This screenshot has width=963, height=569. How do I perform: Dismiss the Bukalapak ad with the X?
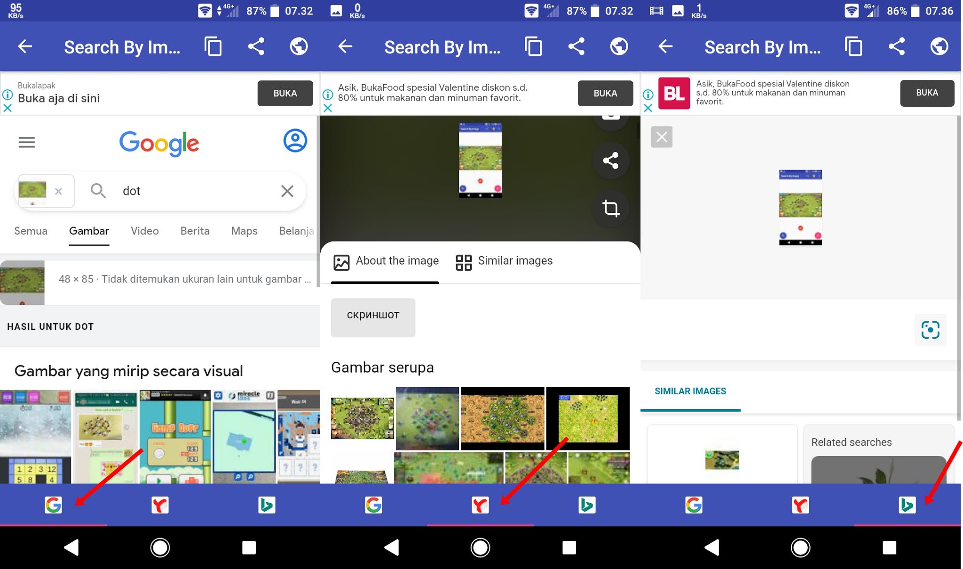click(x=8, y=108)
